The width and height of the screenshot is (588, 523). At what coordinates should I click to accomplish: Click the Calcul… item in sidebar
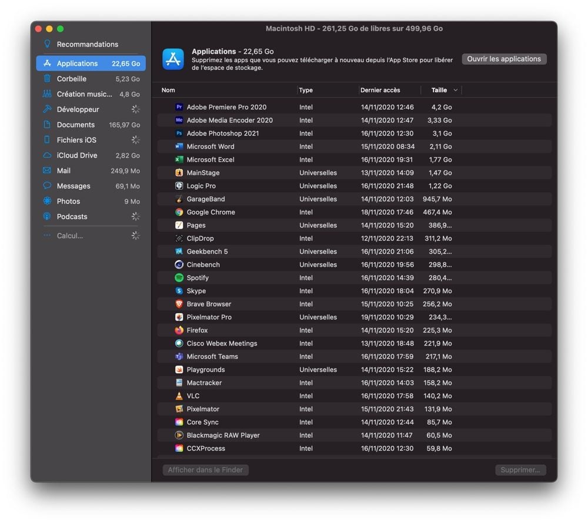tap(91, 236)
